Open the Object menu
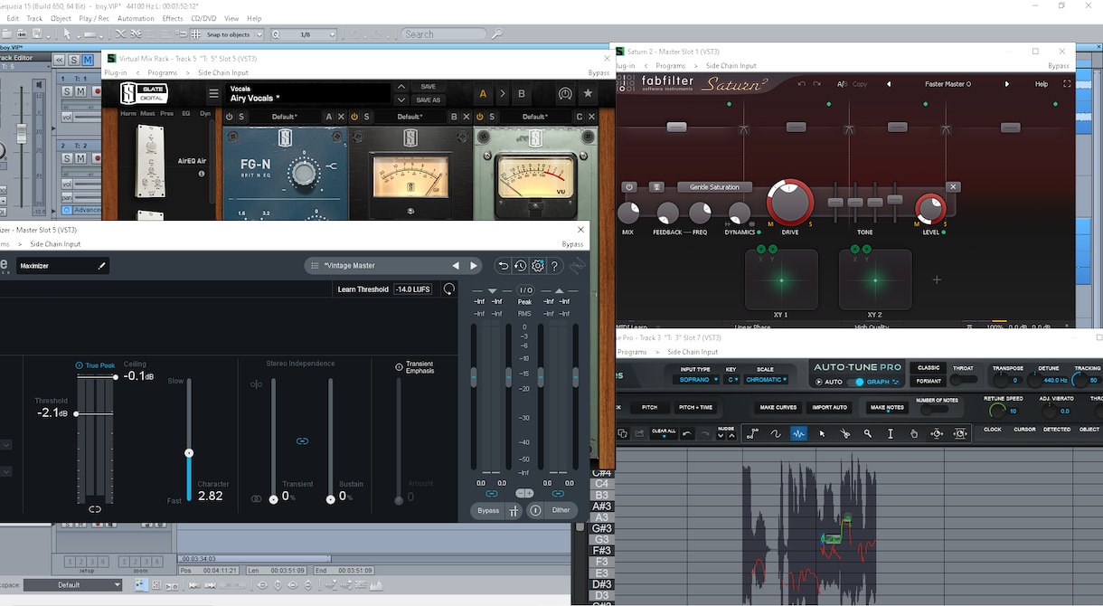 click(61, 18)
